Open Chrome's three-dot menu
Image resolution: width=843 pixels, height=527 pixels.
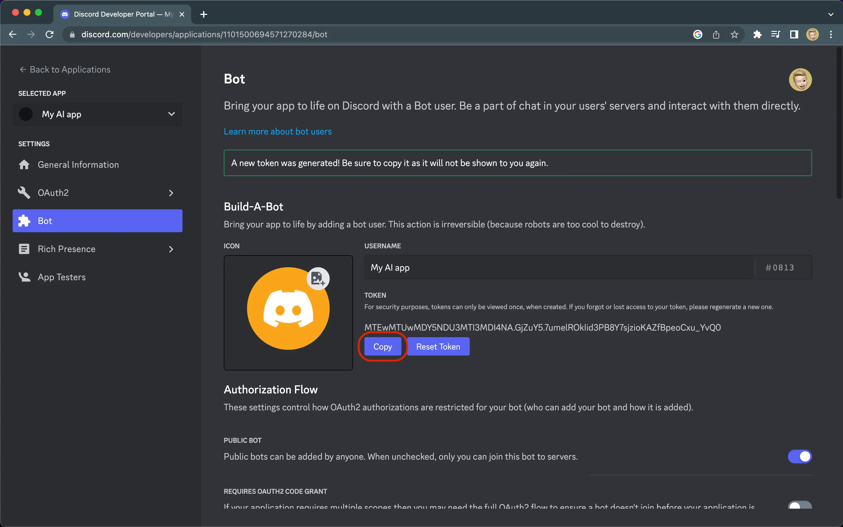pyautogui.click(x=831, y=34)
